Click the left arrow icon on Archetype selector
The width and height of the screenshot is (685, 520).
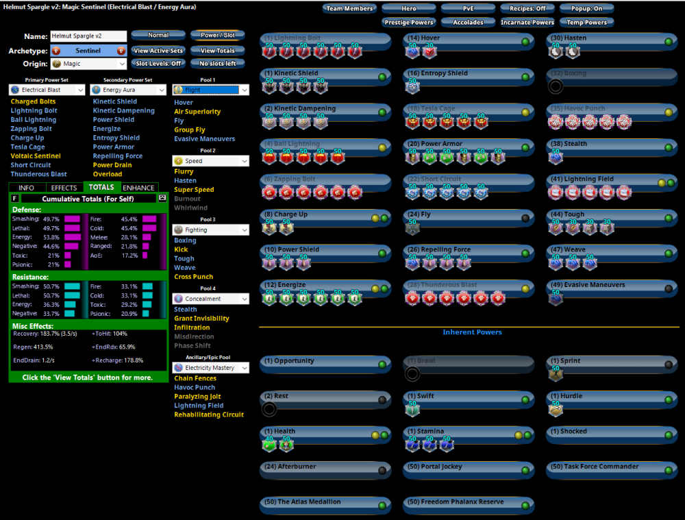(56, 51)
